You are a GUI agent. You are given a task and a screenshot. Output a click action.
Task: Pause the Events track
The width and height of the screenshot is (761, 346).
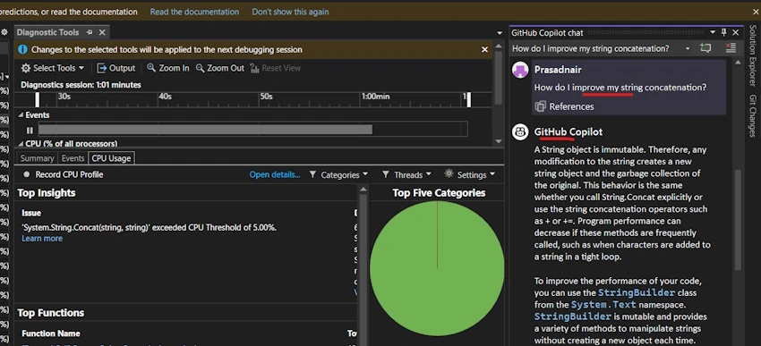point(30,131)
